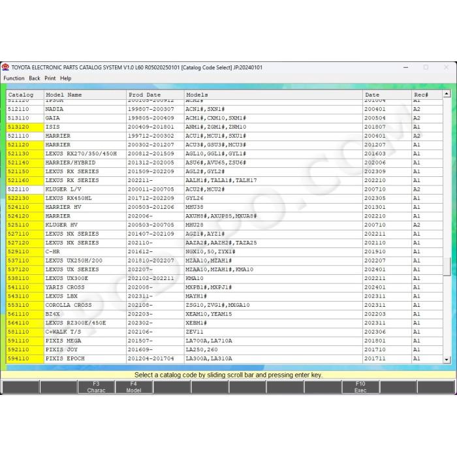Click the F4 Model button
Viewport: 457px width, 457px height.
click(134, 386)
